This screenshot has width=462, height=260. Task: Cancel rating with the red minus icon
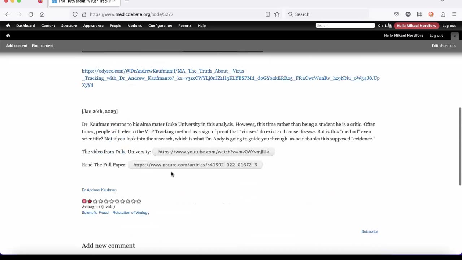[x=84, y=201]
